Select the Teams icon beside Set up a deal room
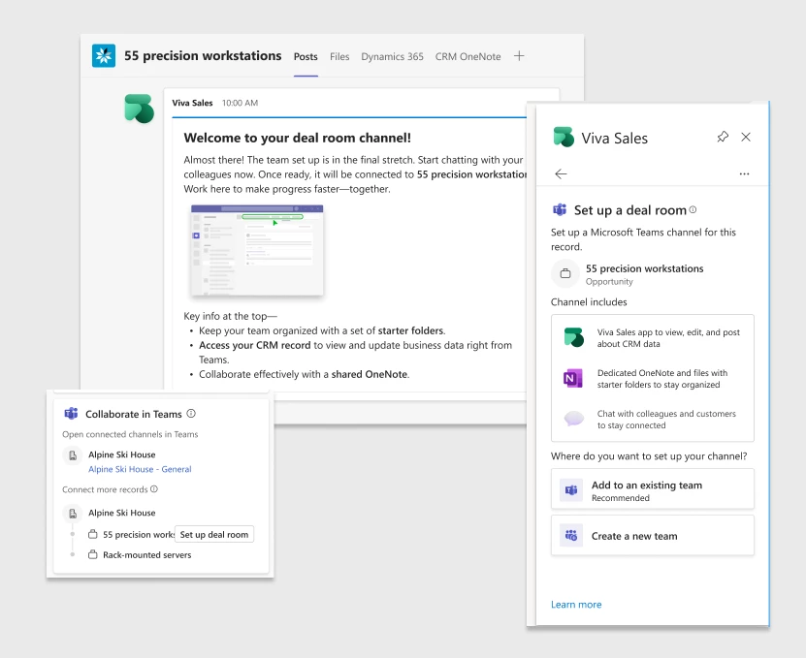 point(560,208)
